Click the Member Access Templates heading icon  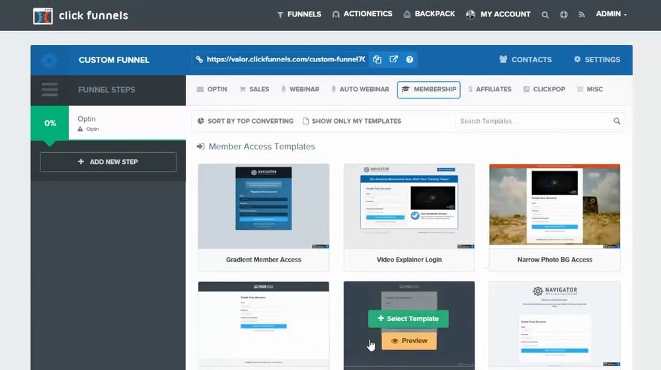201,147
